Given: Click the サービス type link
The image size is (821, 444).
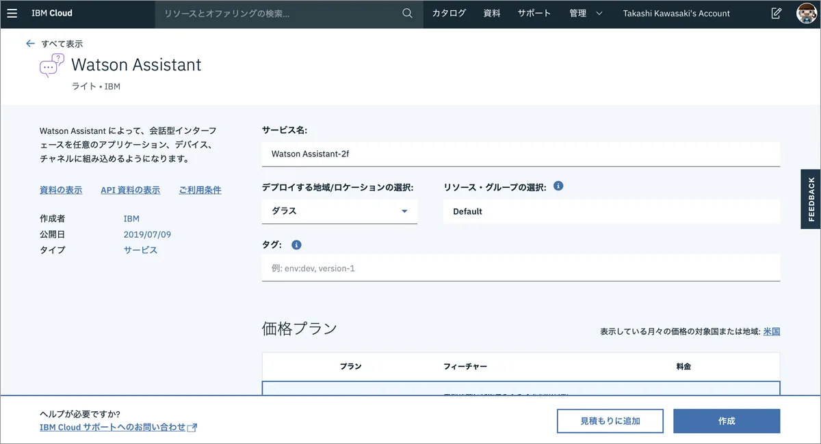Looking at the screenshot, I should click(140, 250).
